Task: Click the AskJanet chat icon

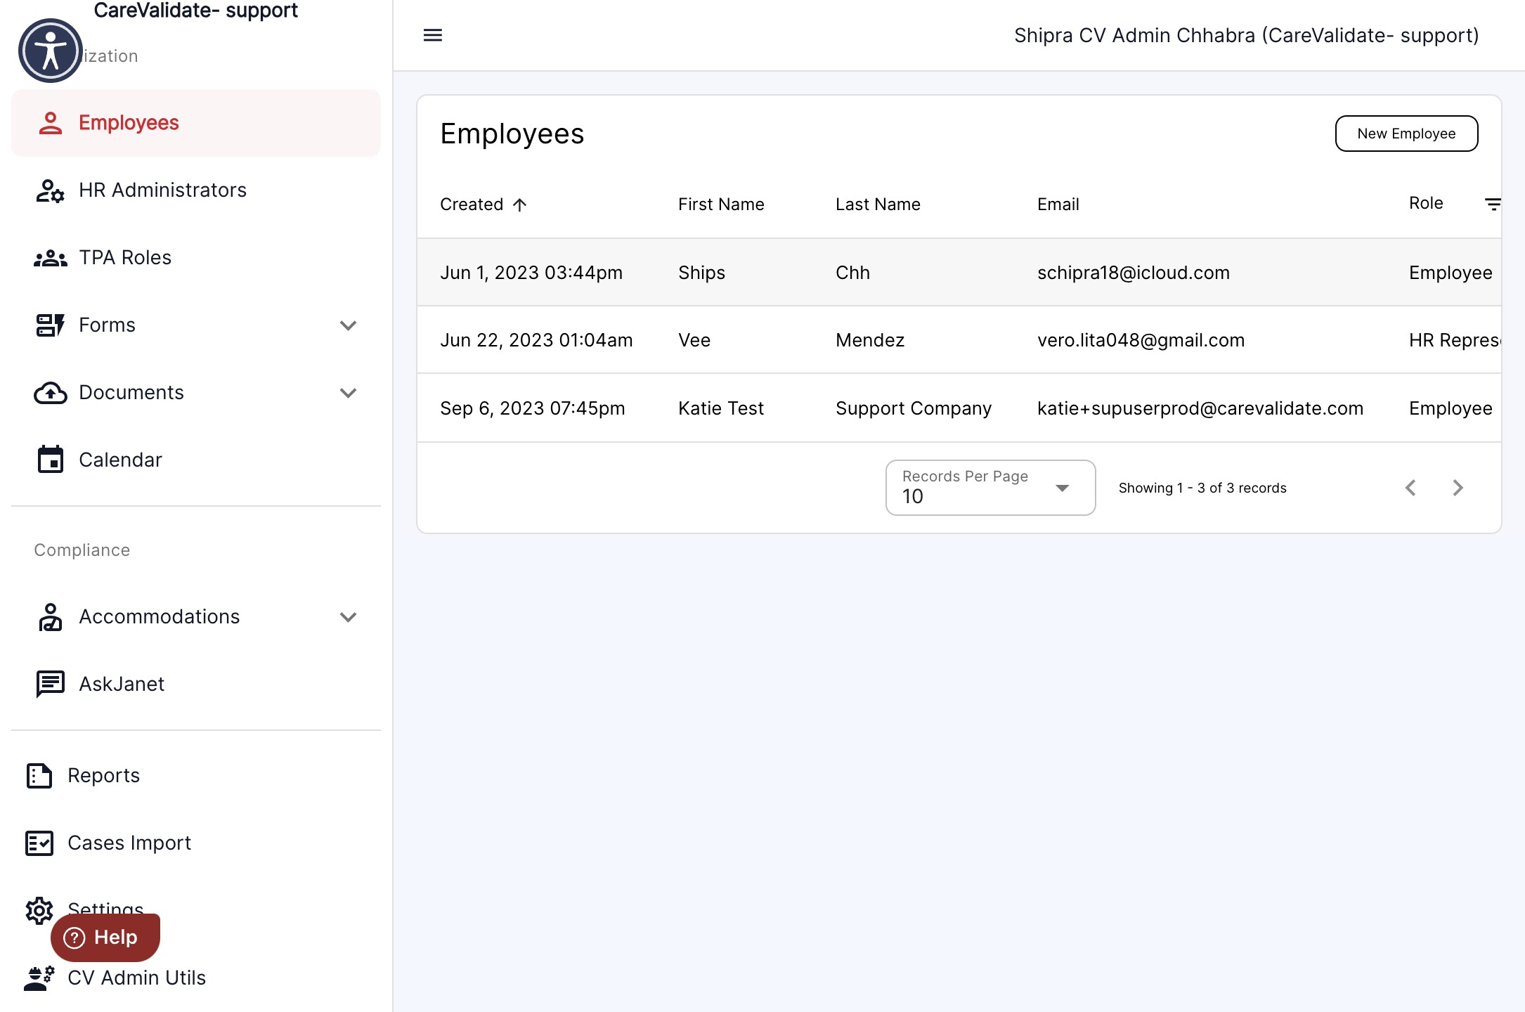Action: tap(51, 684)
